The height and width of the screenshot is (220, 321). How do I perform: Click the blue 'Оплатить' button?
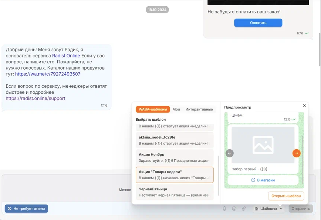click(258, 23)
